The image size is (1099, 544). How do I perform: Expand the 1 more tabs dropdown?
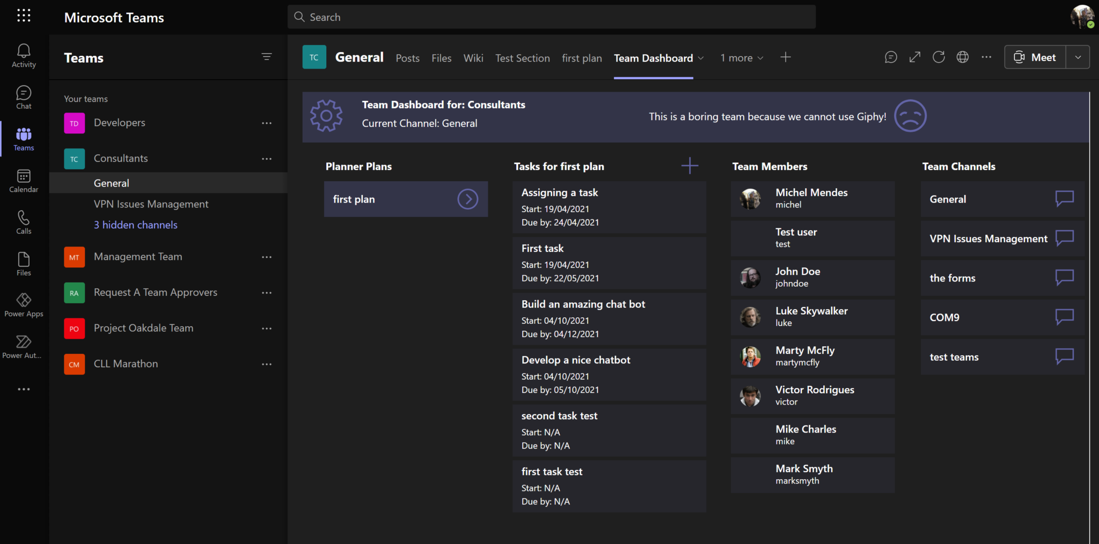pyautogui.click(x=742, y=57)
